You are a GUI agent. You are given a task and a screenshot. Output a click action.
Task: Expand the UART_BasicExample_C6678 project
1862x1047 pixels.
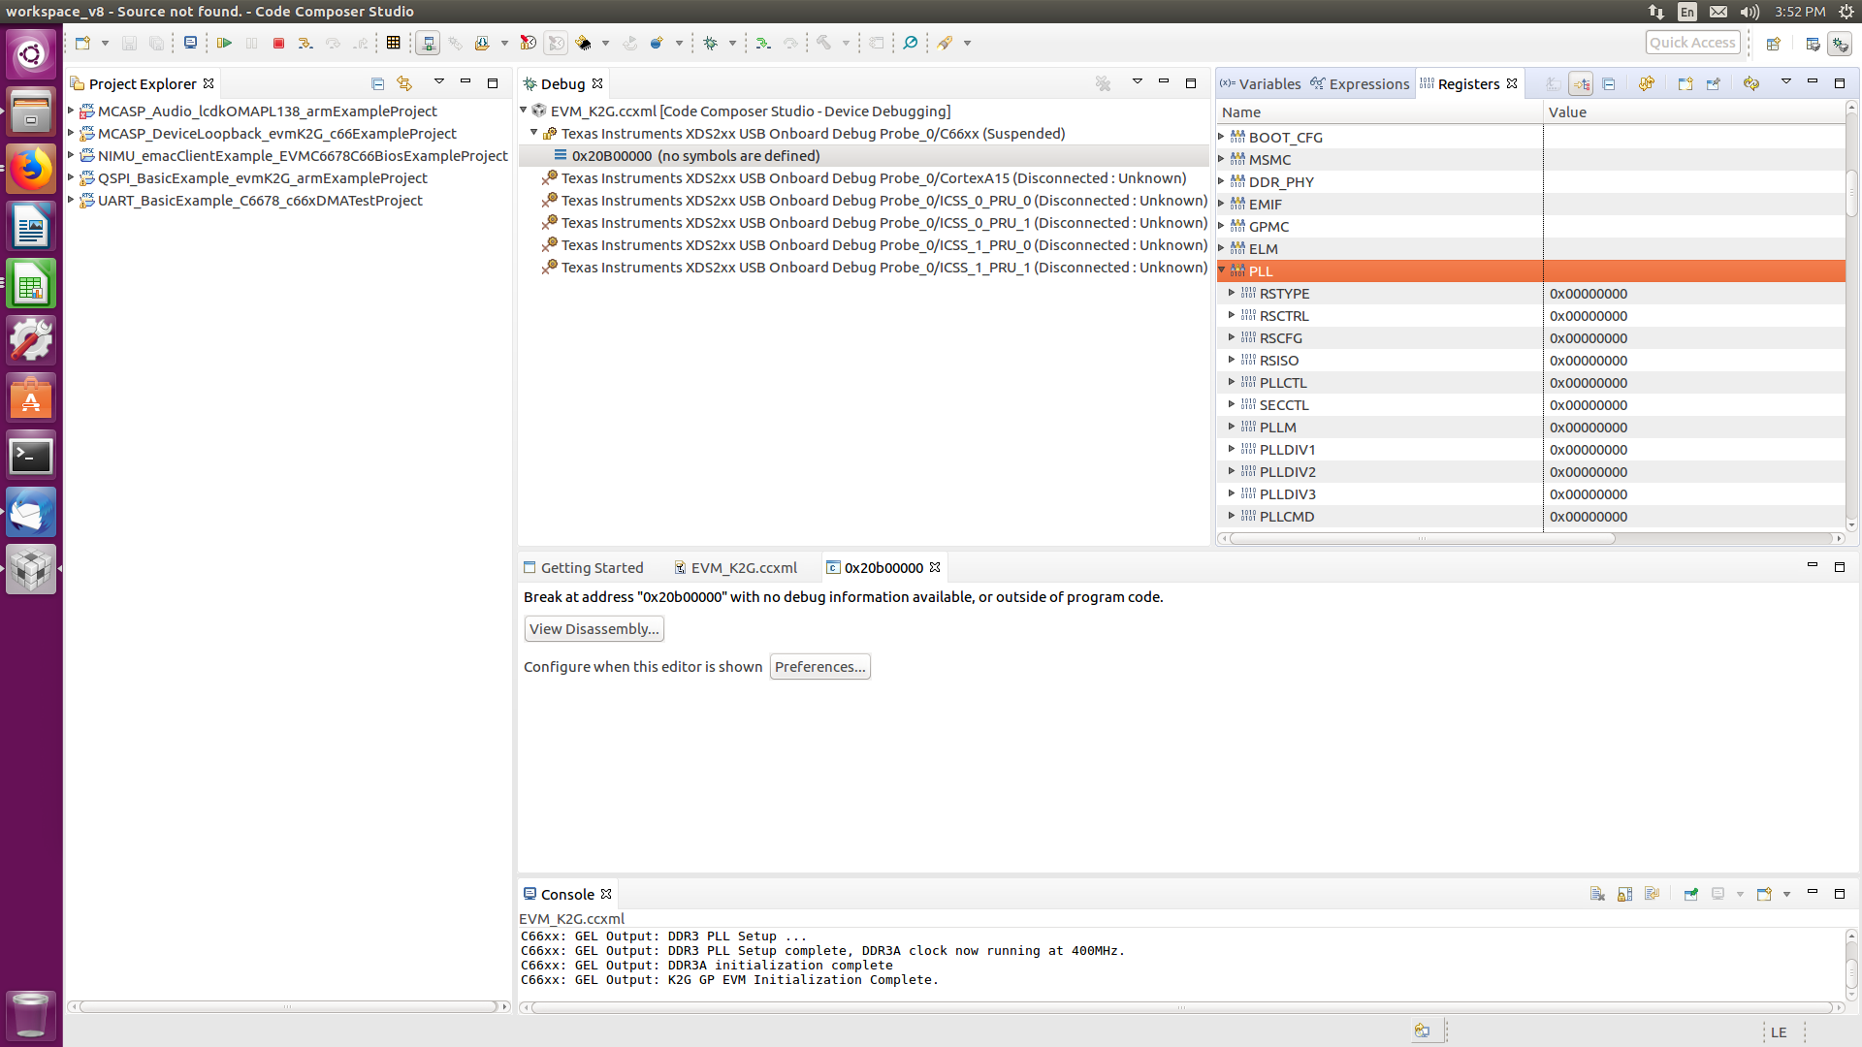[x=71, y=201]
